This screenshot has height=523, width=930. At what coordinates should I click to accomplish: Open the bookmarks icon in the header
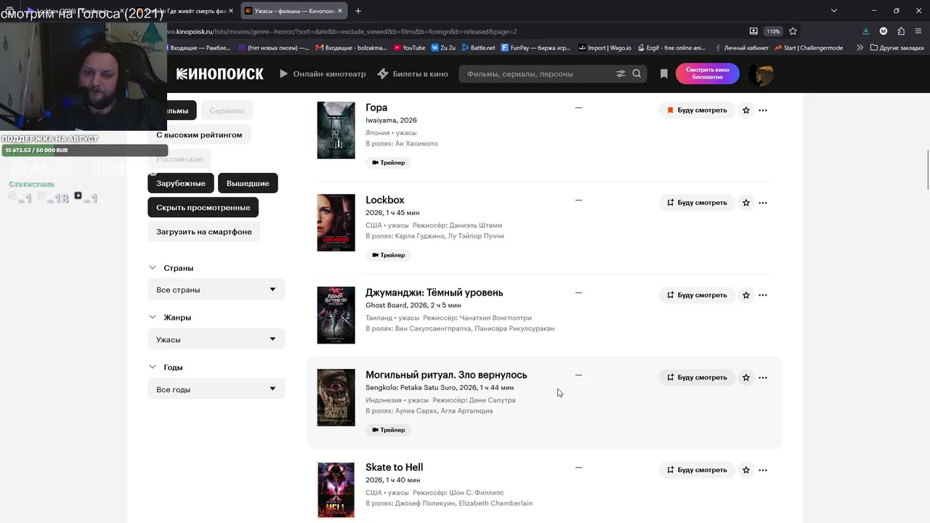click(x=663, y=73)
